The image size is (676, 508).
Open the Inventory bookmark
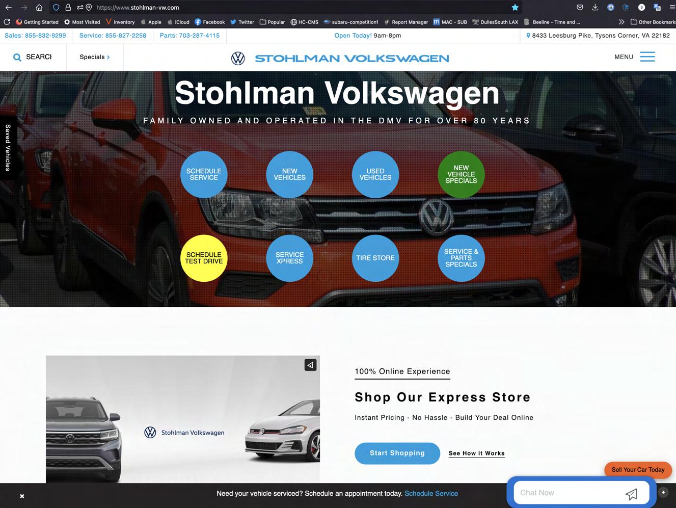tap(120, 22)
